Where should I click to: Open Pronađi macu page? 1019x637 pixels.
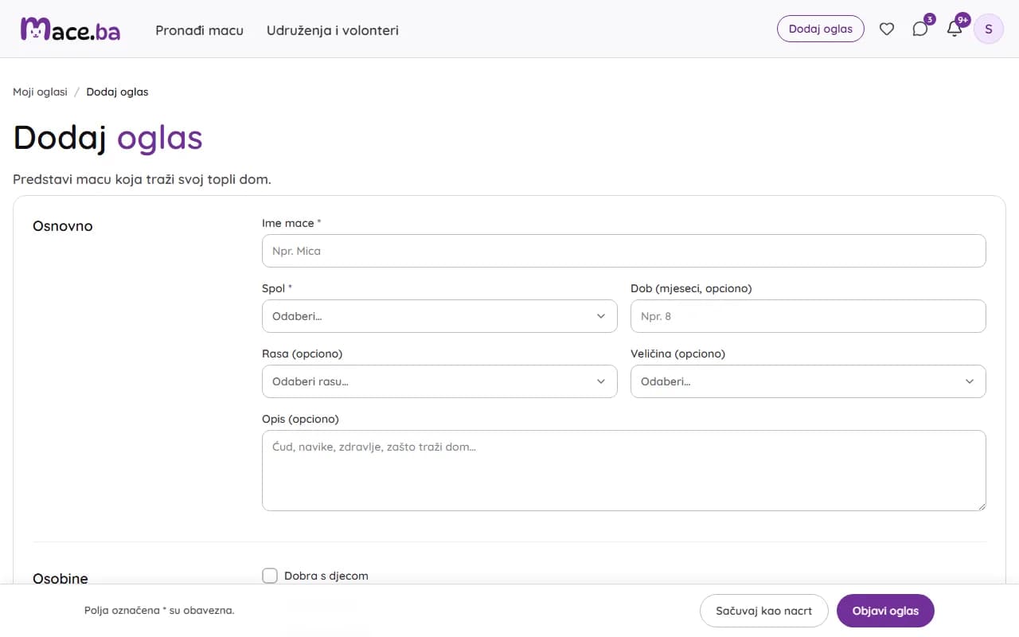click(x=199, y=30)
